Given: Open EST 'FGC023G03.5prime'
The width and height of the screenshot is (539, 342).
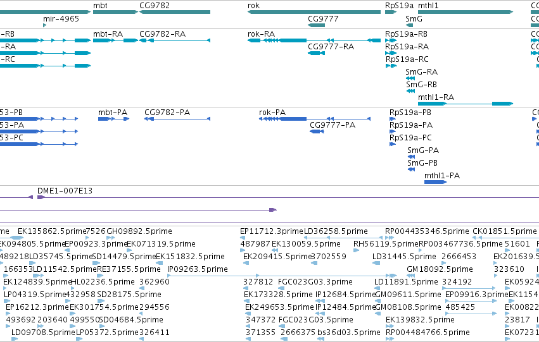Looking at the screenshot, I should [x=316, y=320].
